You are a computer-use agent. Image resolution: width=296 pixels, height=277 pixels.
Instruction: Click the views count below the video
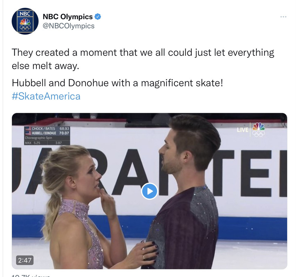[x=31, y=276]
